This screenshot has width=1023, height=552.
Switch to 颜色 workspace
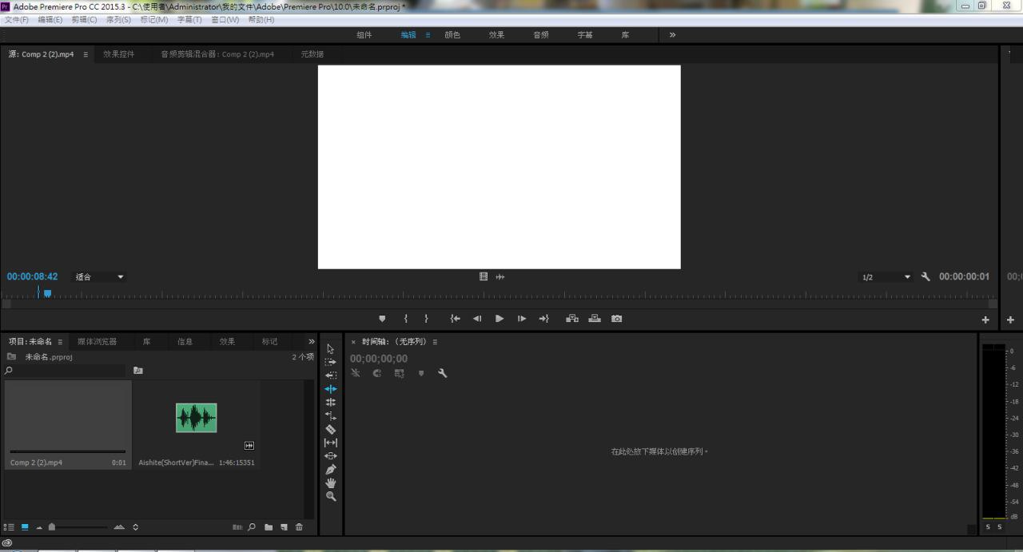click(x=452, y=35)
